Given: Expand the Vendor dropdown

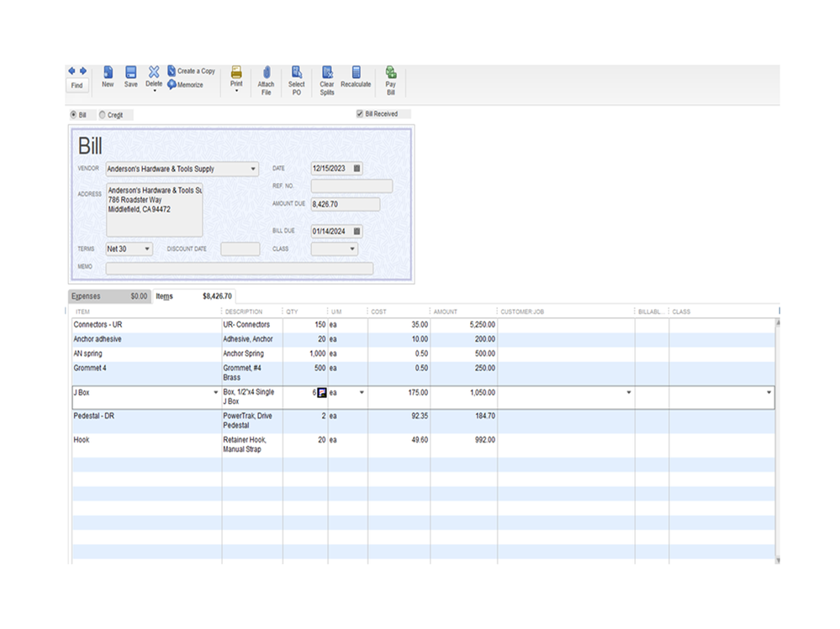Looking at the screenshot, I should [x=253, y=169].
